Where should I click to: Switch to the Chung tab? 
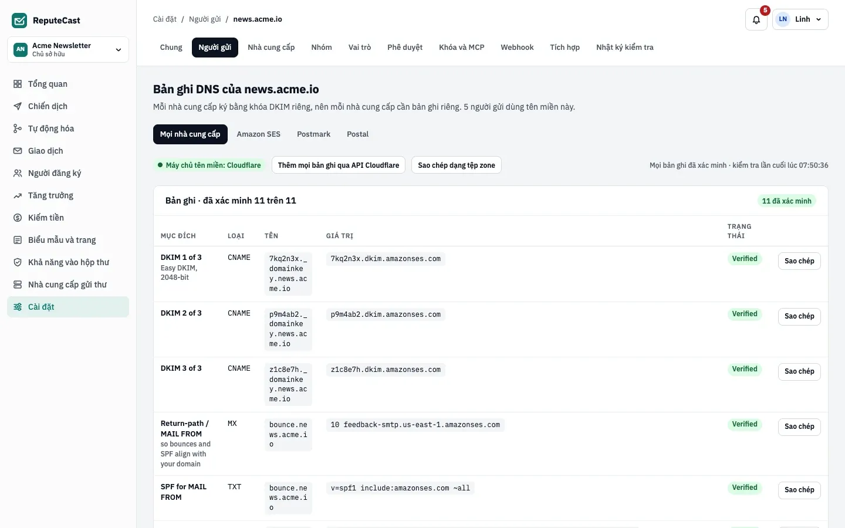pos(171,48)
